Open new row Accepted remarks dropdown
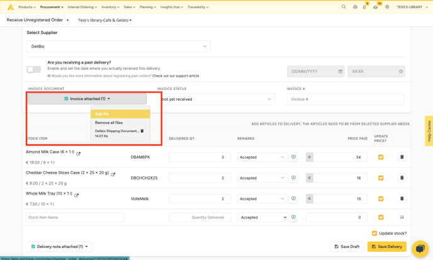433x260 pixels. coord(262,217)
